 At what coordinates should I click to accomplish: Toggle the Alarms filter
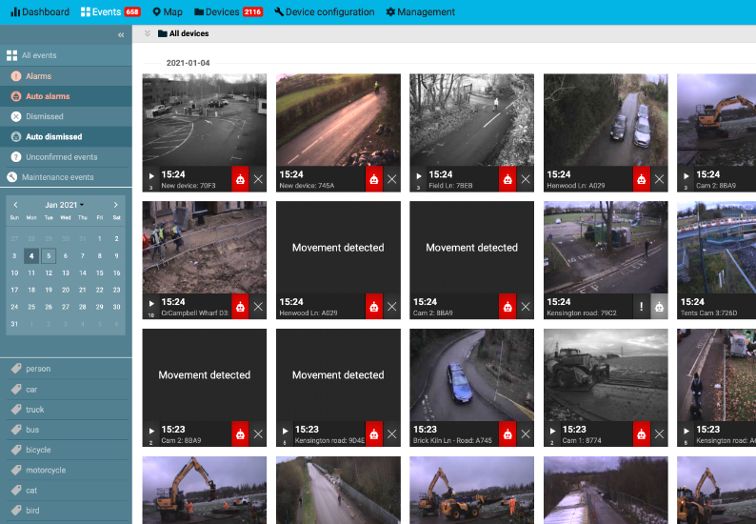[66, 76]
